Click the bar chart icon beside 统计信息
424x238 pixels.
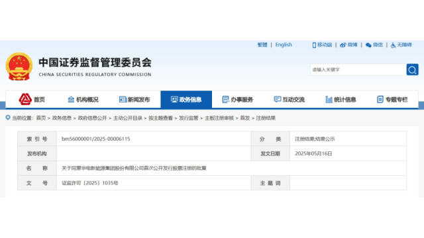point(329,100)
